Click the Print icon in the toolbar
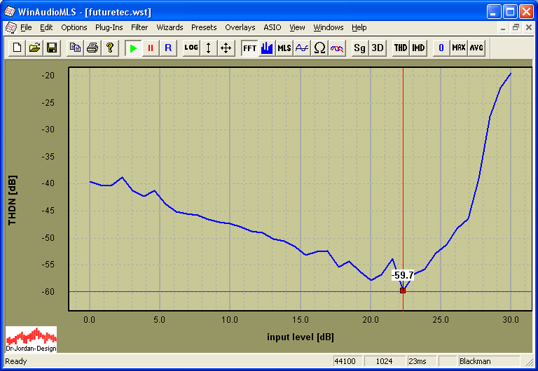 click(x=92, y=48)
